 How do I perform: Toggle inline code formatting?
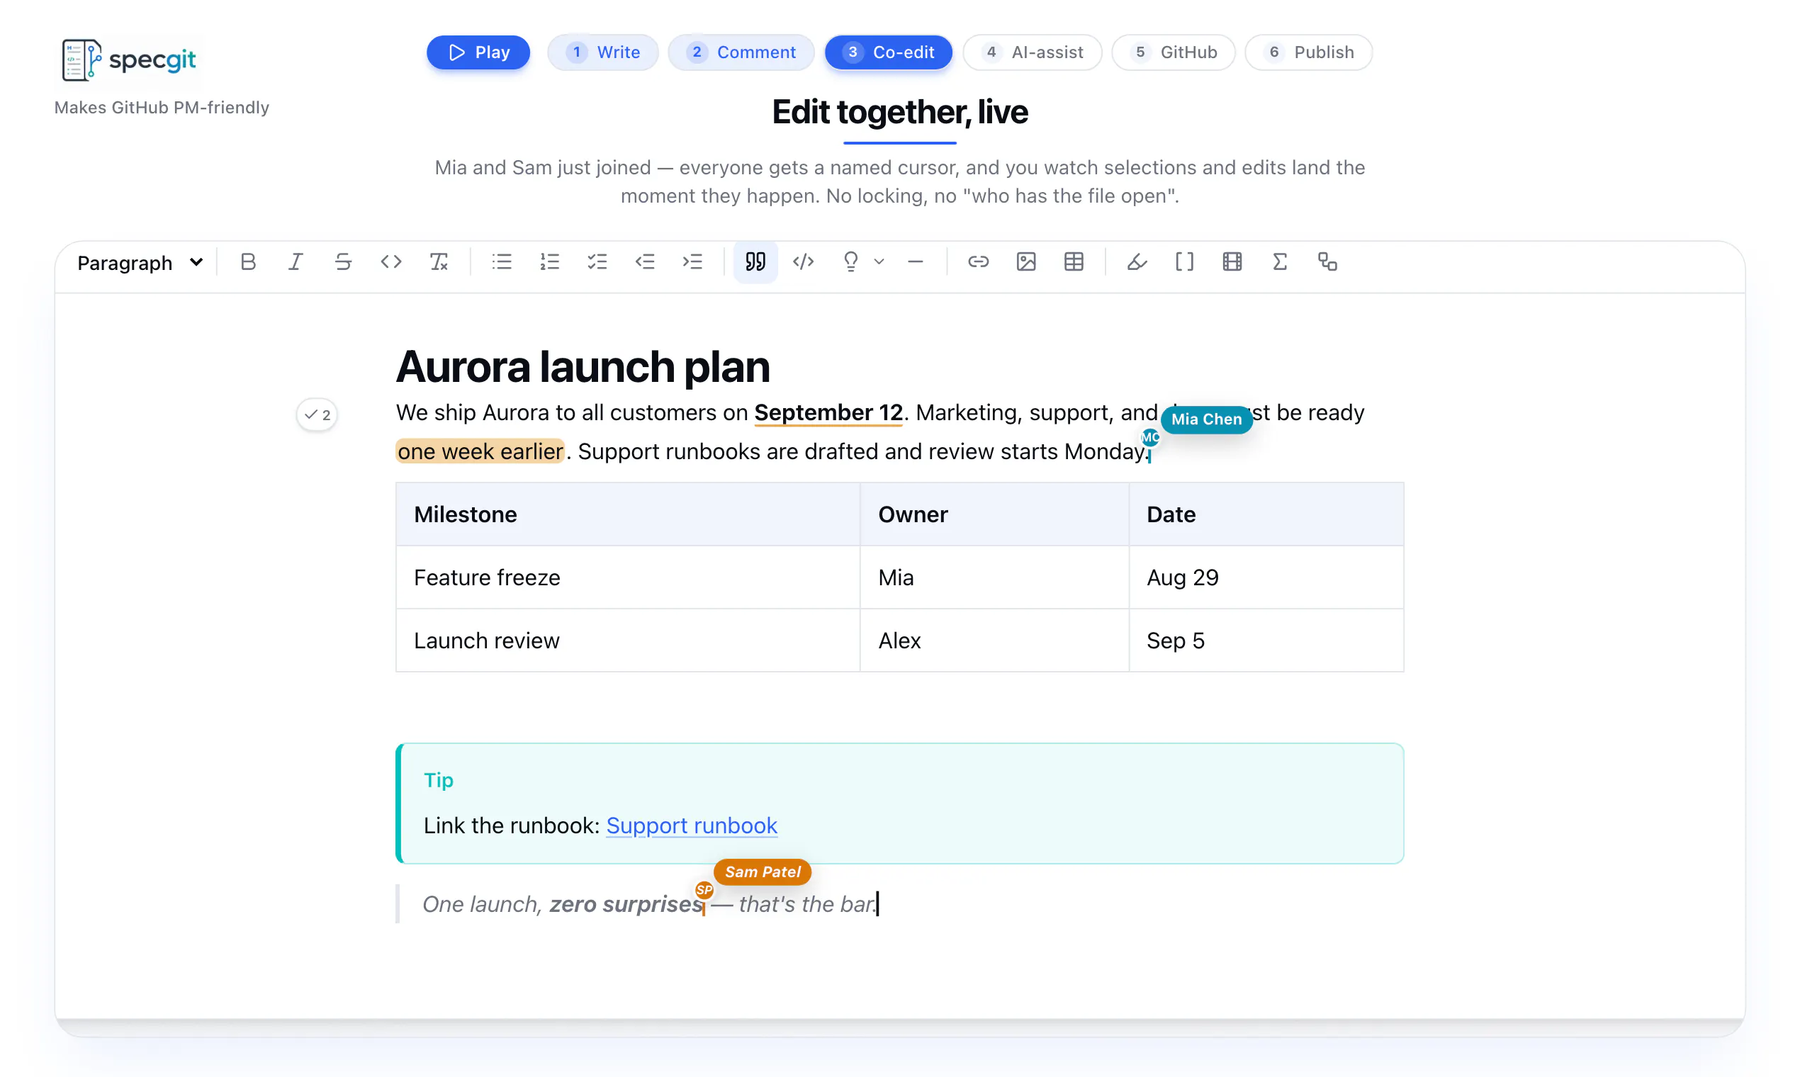point(391,262)
